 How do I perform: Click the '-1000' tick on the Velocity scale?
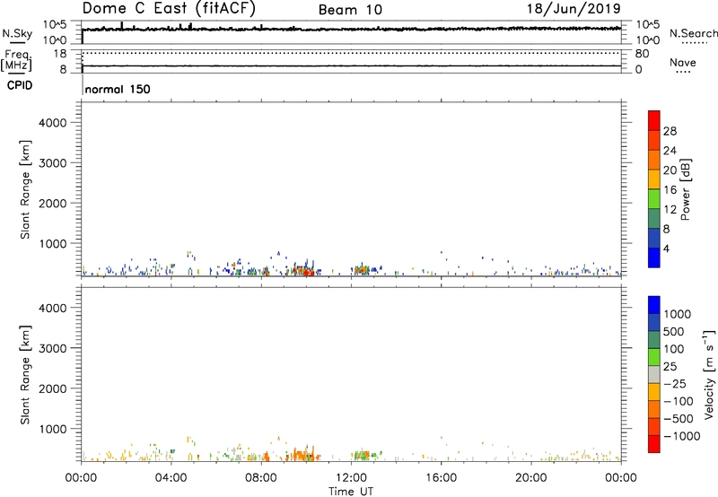point(681,436)
